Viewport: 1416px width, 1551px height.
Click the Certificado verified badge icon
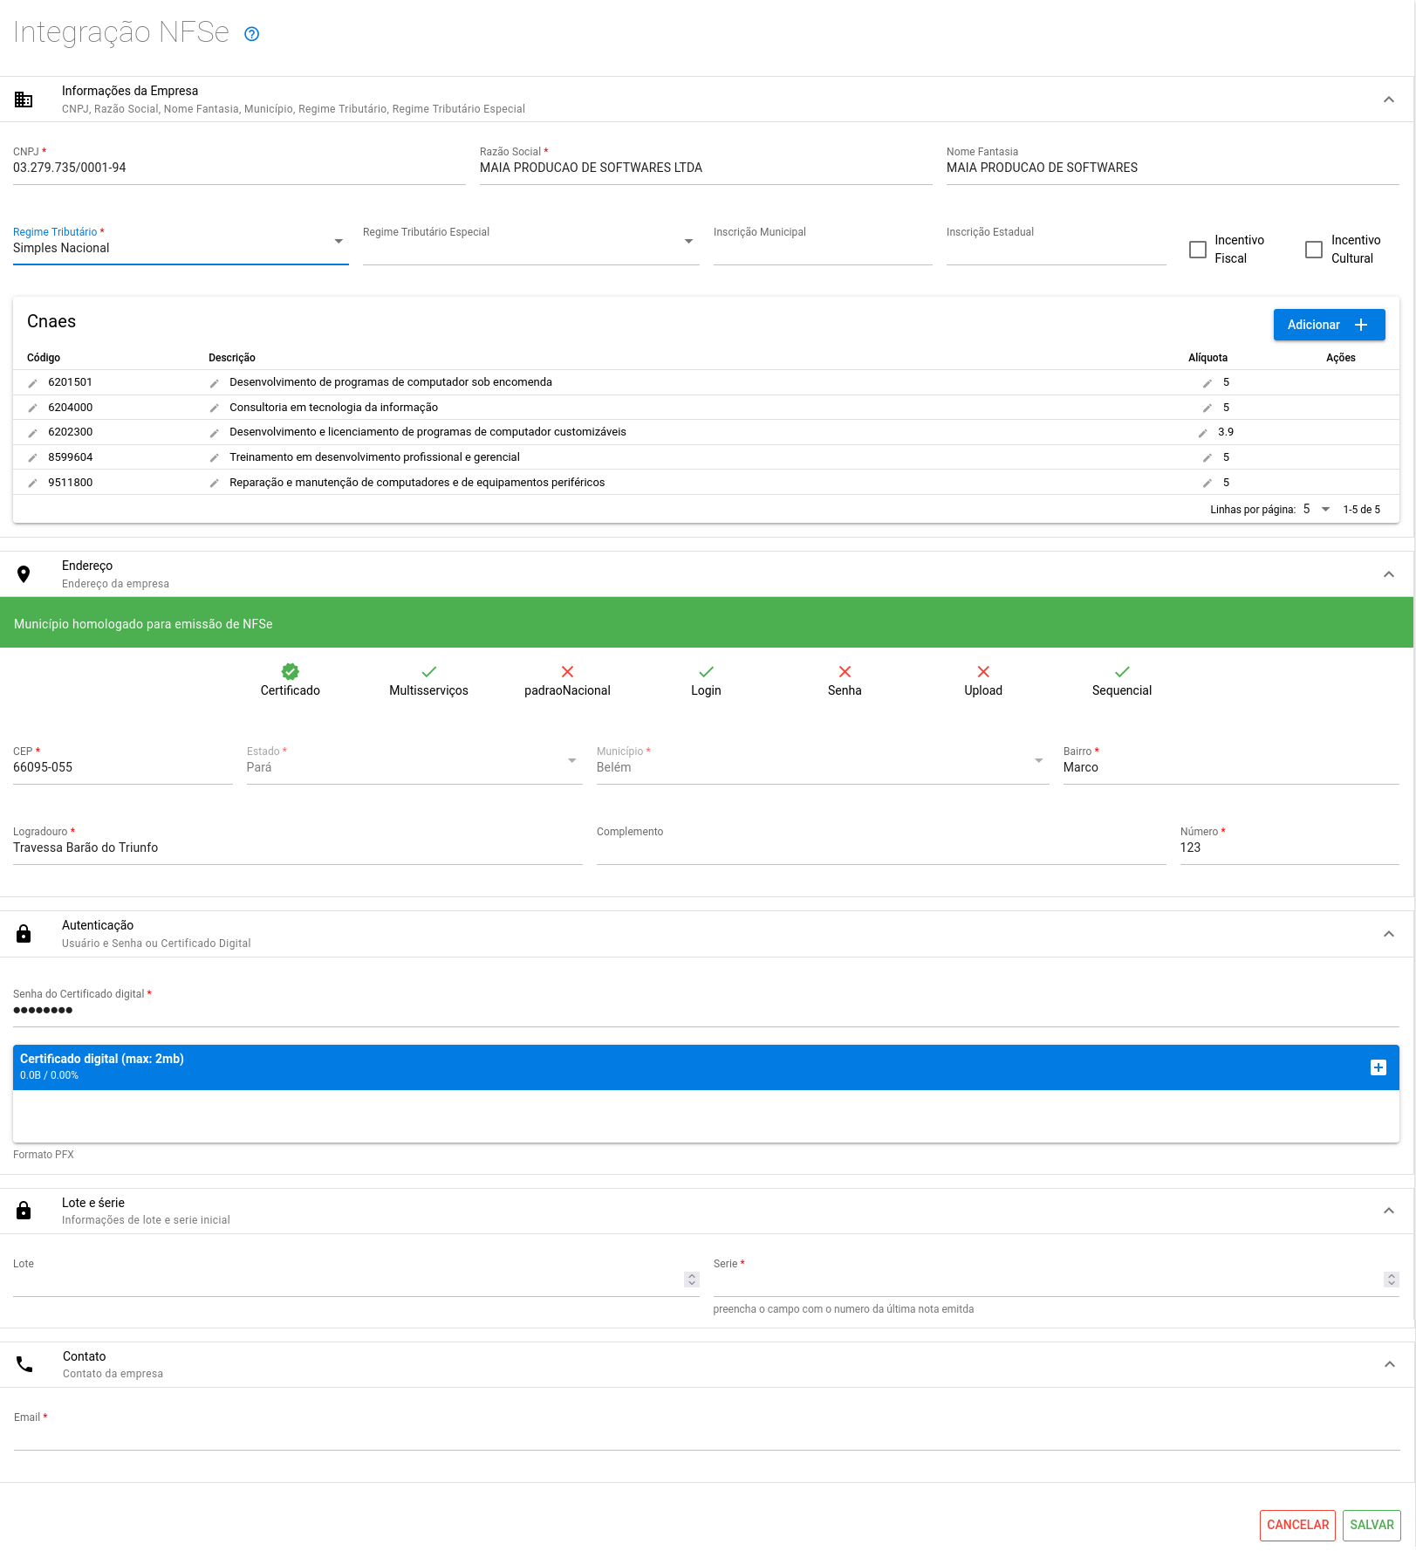pos(290,671)
